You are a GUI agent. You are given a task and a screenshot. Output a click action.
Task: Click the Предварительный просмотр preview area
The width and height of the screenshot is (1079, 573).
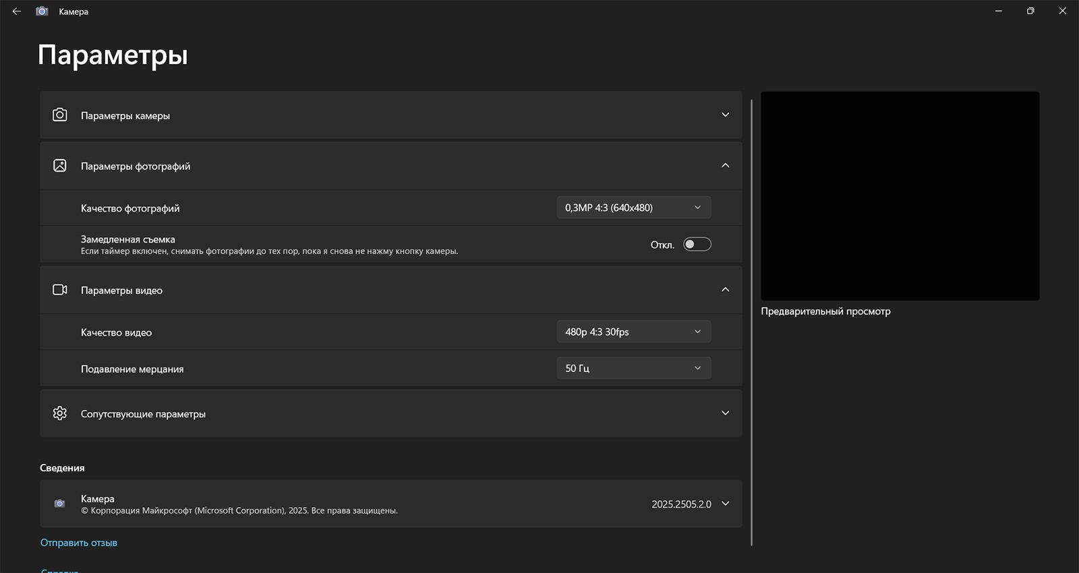tap(900, 196)
